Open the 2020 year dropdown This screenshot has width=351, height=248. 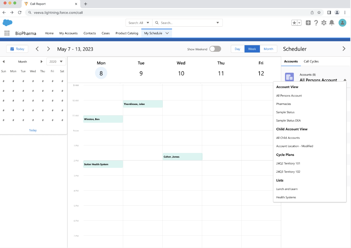(56, 62)
